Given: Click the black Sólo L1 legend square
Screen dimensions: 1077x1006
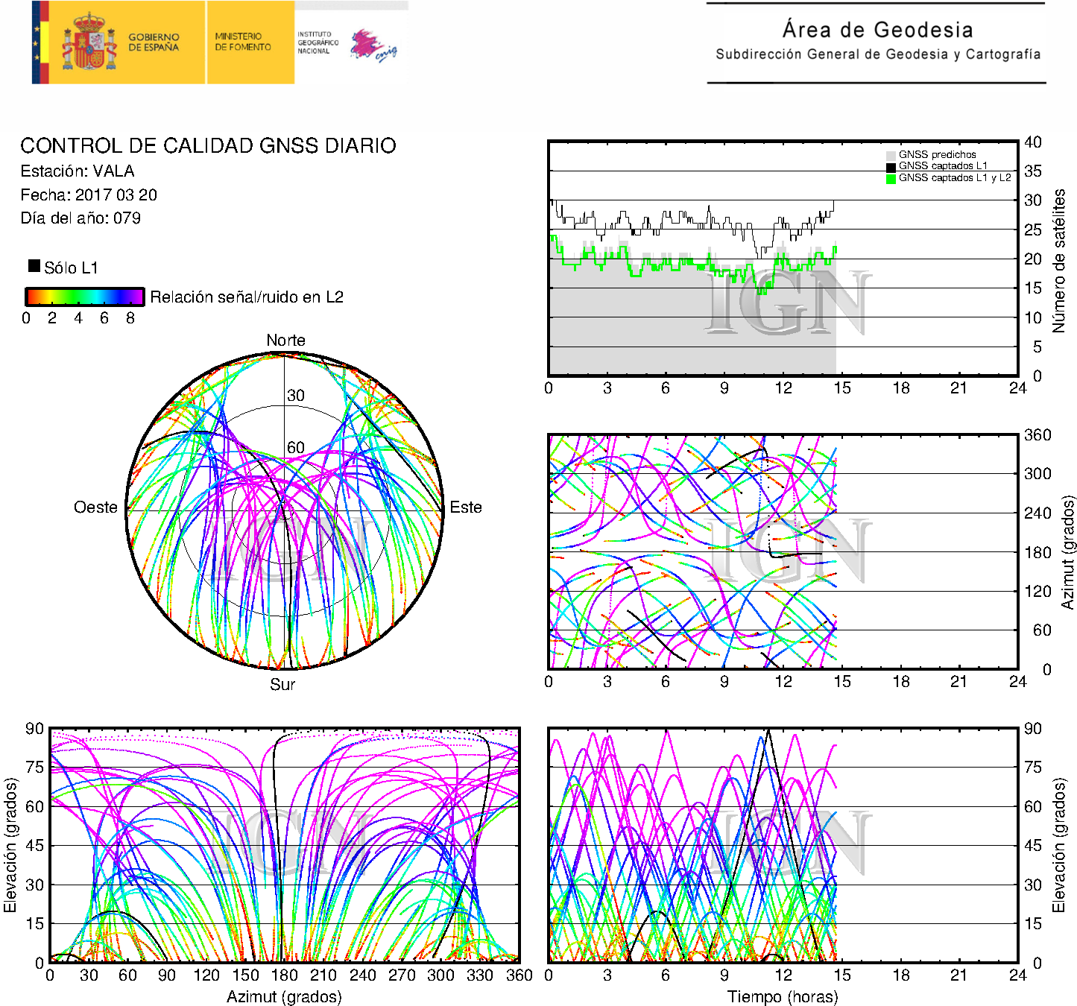Looking at the screenshot, I should point(34,266).
